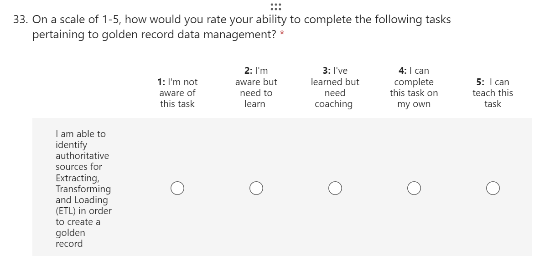Choose the '2: I'm aware but need to learn' radio
This screenshot has width=545, height=256.
point(256,188)
